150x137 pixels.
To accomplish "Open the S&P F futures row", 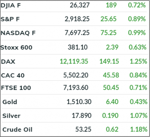I will click(74, 19).
